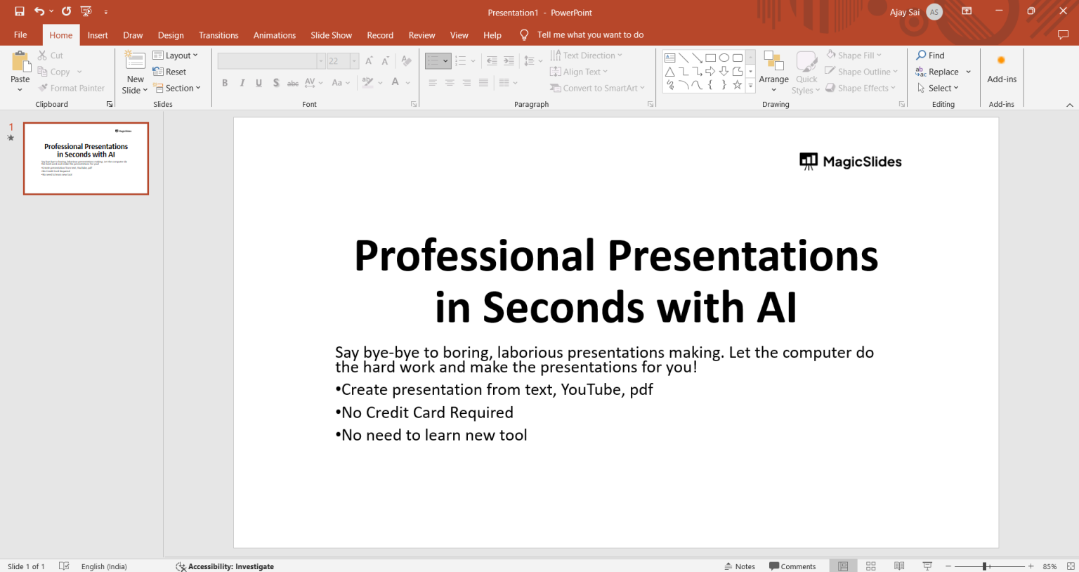
Task: Center align the paragraph text
Action: [450, 83]
